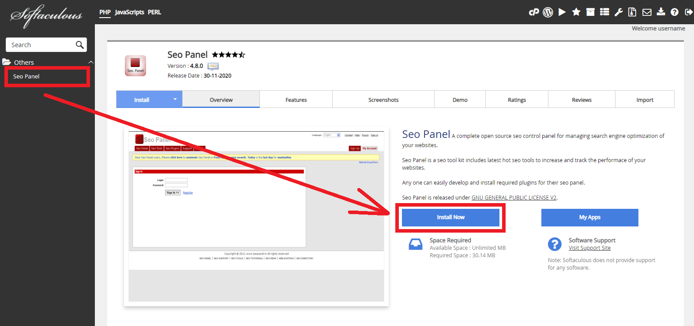Click the Software Support question icon
The image size is (694, 326).
pyautogui.click(x=555, y=244)
